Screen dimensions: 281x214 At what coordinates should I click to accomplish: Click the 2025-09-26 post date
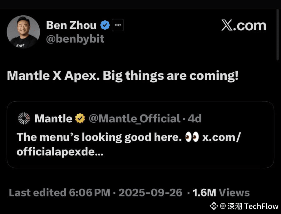[150, 193]
